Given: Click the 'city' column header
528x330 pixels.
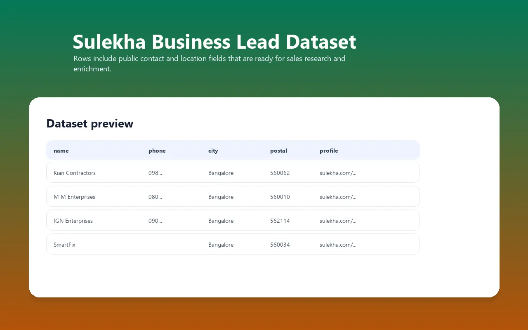Looking at the screenshot, I should click(x=213, y=151).
